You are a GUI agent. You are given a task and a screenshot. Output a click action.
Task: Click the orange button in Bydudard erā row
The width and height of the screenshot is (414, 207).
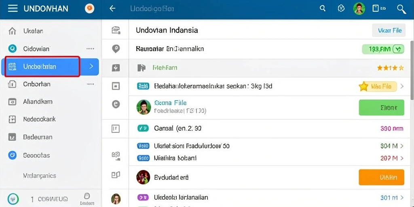tap(382, 177)
